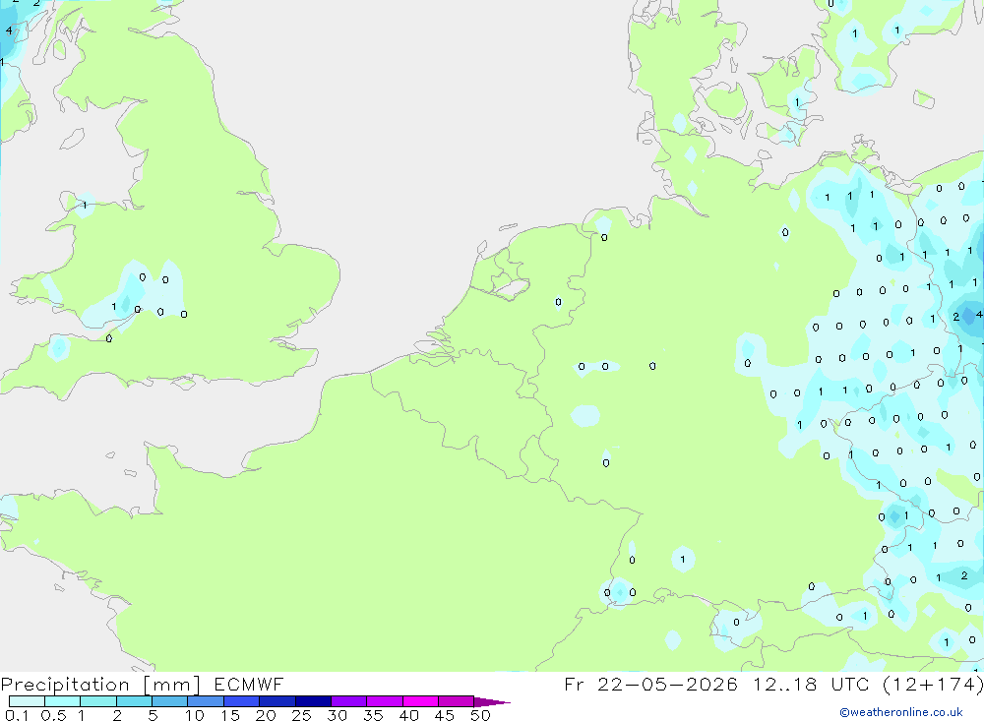Image resolution: width=984 pixels, height=721 pixels.
Task: Click the "22-05-2026" forecast date
Action: pos(667,684)
